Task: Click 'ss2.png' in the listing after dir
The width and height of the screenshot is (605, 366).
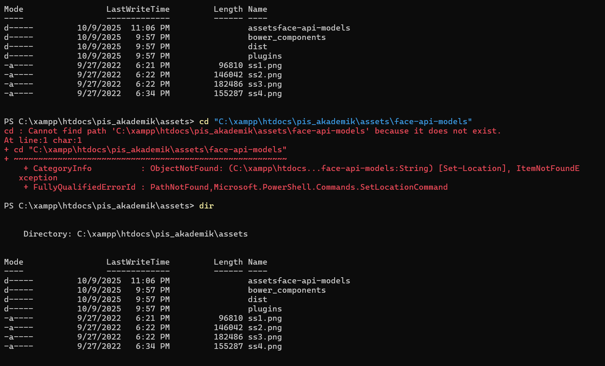Action: pyautogui.click(x=265, y=327)
